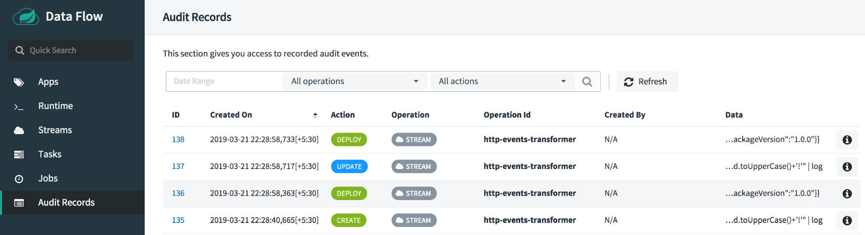Select Audit Records in the sidebar

coord(66,203)
